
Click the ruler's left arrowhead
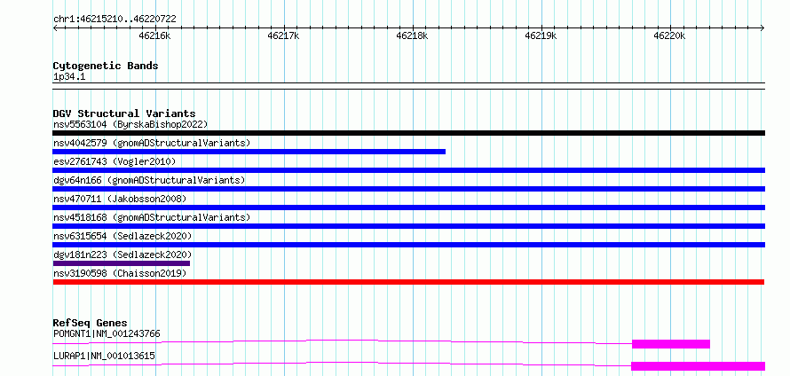[55, 28]
